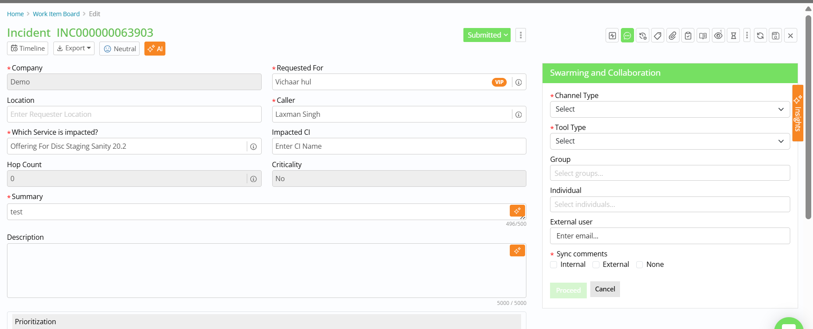
Task: Open the knowledge book icon
Action: point(703,35)
